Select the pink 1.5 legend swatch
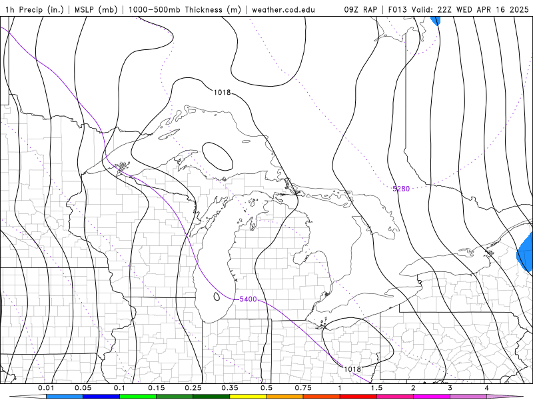This screenshot has height=400, width=533. (395, 397)
